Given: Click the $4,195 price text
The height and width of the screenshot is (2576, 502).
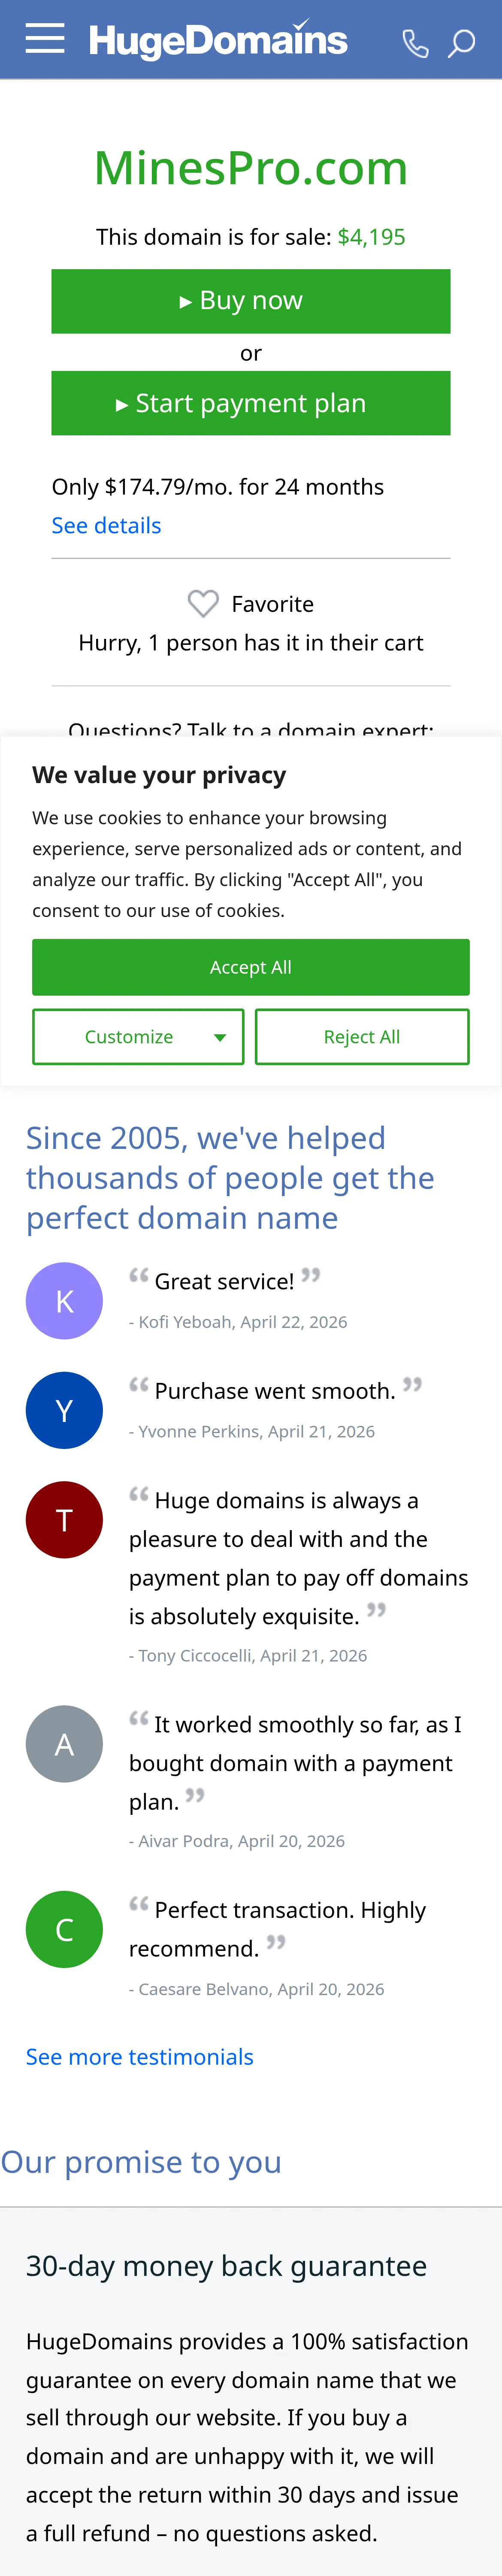Looking at the screenshot, I should [x=371, y=237].
